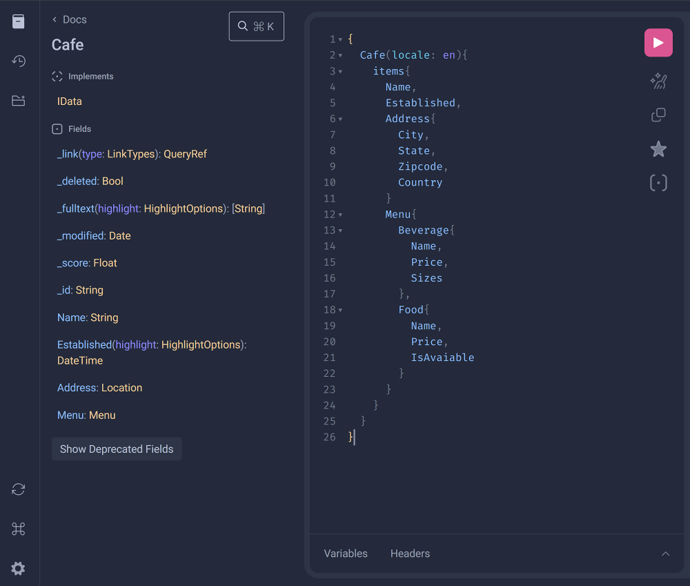
Task: Fold the Beverage block on line 13
Action: tap(340, 231)
